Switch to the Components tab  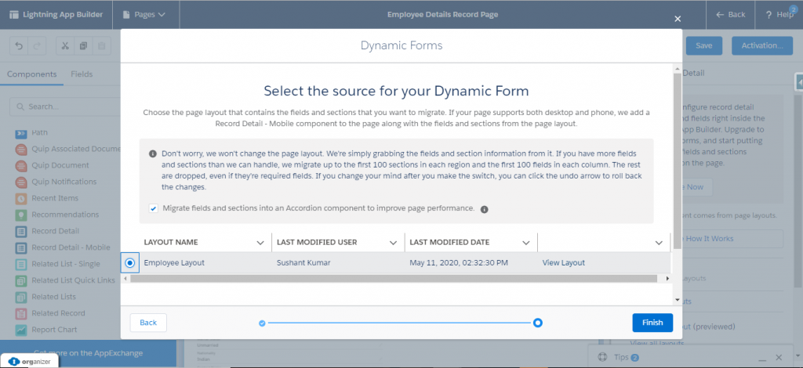[x=31, y=74]
